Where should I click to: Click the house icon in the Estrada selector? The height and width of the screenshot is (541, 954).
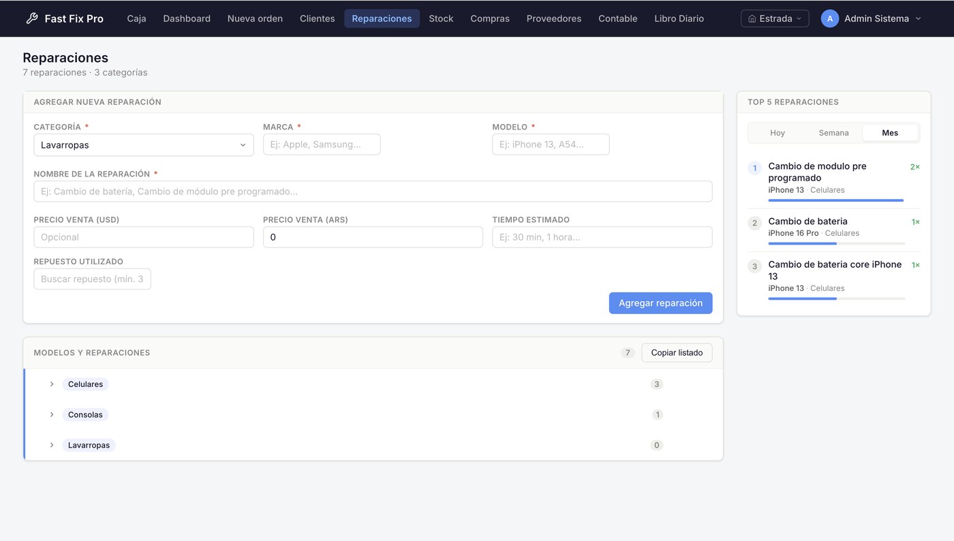pos(752,18)
